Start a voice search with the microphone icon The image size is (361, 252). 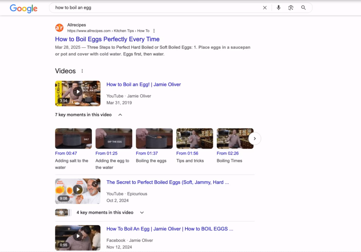279,7
